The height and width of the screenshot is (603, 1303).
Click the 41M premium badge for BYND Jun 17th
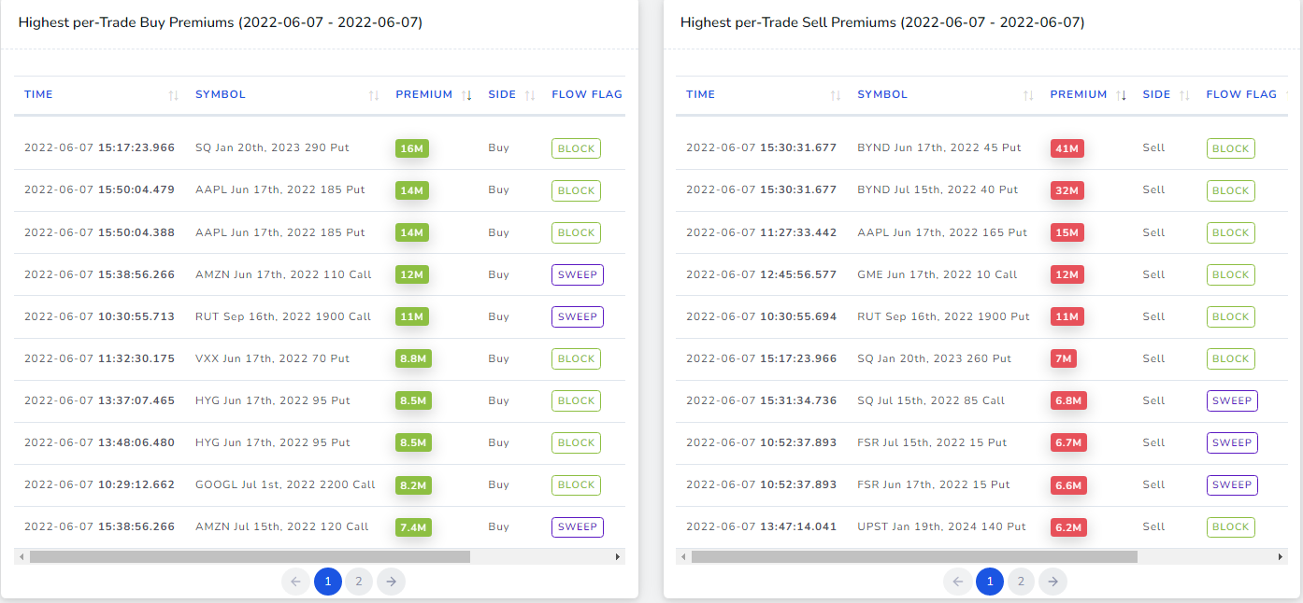point(1067,148)
